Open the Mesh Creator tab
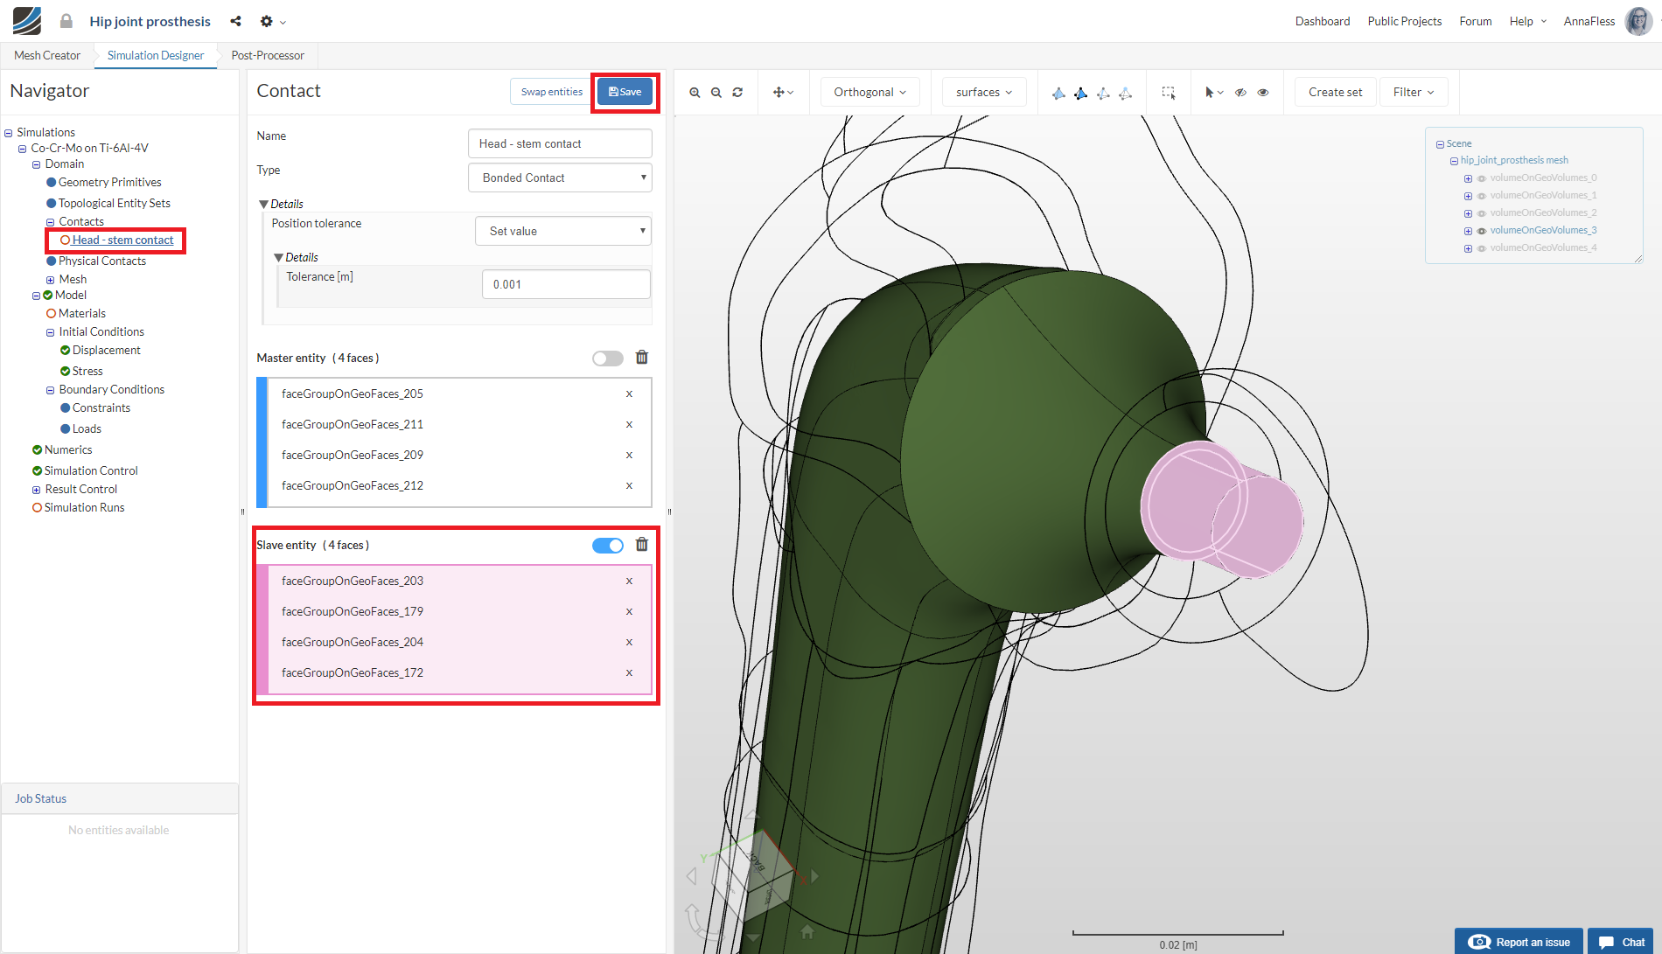This screenshot has height=954, width=1662. 47,56
